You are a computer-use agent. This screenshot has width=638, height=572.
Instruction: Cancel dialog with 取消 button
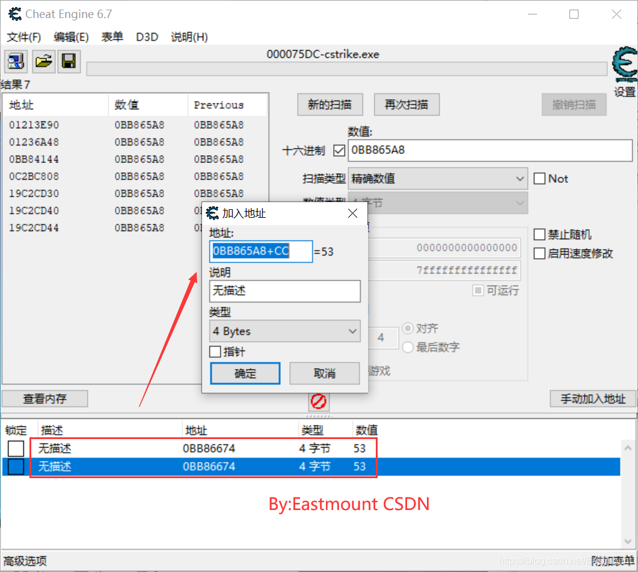(325, 374)
